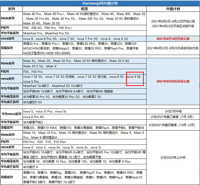Screen dimensions: 200x185
Task: Select the 华为畅享平板2 cell
Action: (x=84, y=122)
